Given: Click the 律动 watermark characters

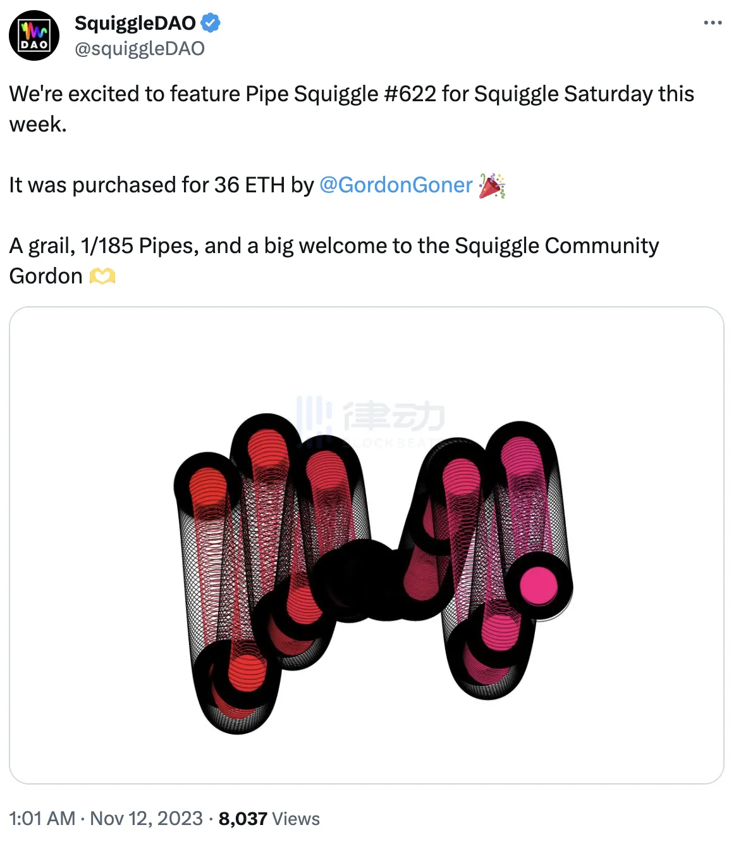Looking at the screenshot, I should (394, 416).
